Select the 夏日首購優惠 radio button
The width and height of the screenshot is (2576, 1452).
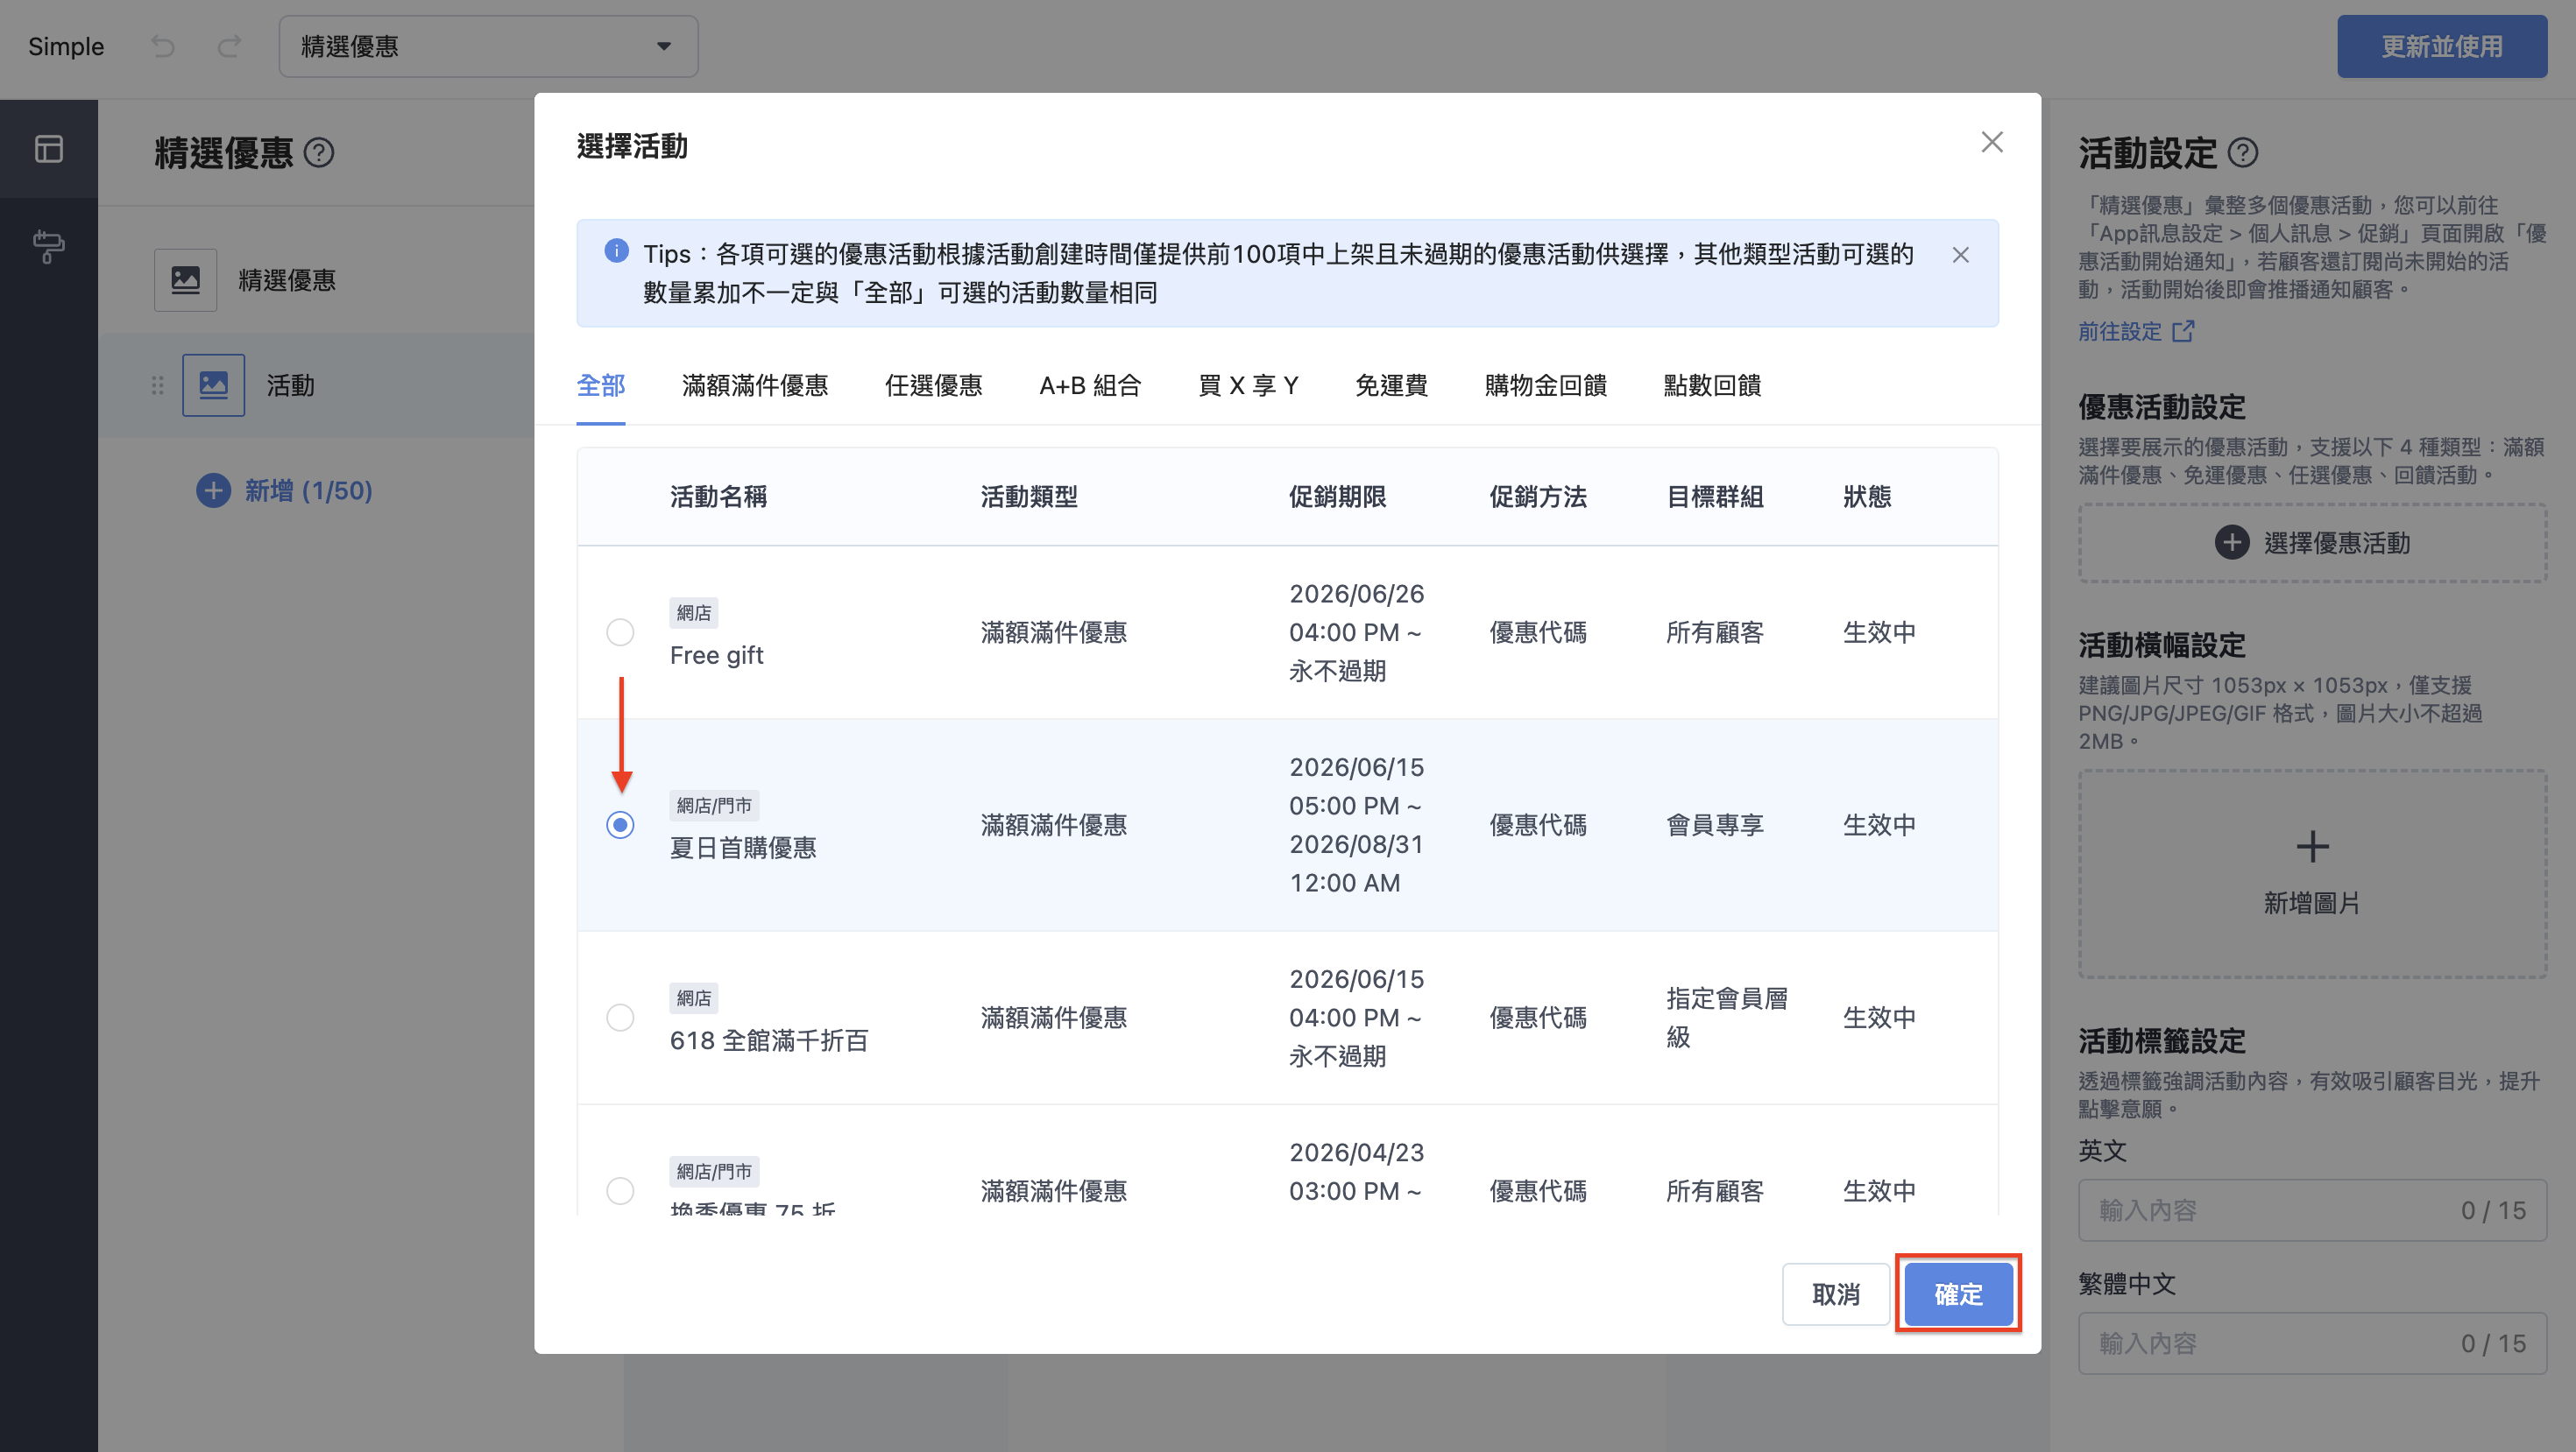(620, 824)
